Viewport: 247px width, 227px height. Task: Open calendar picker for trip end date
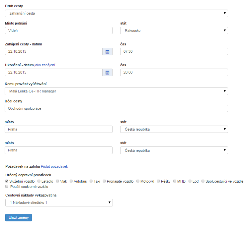pos(107,73)
